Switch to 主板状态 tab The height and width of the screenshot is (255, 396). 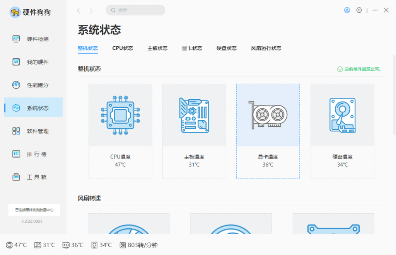(157, 48)
